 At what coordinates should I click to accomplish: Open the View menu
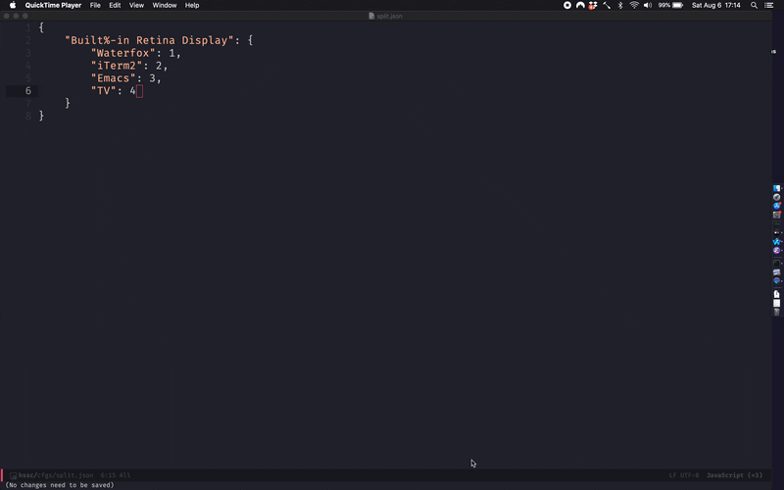pyautogui.click(x=136, y=5)
